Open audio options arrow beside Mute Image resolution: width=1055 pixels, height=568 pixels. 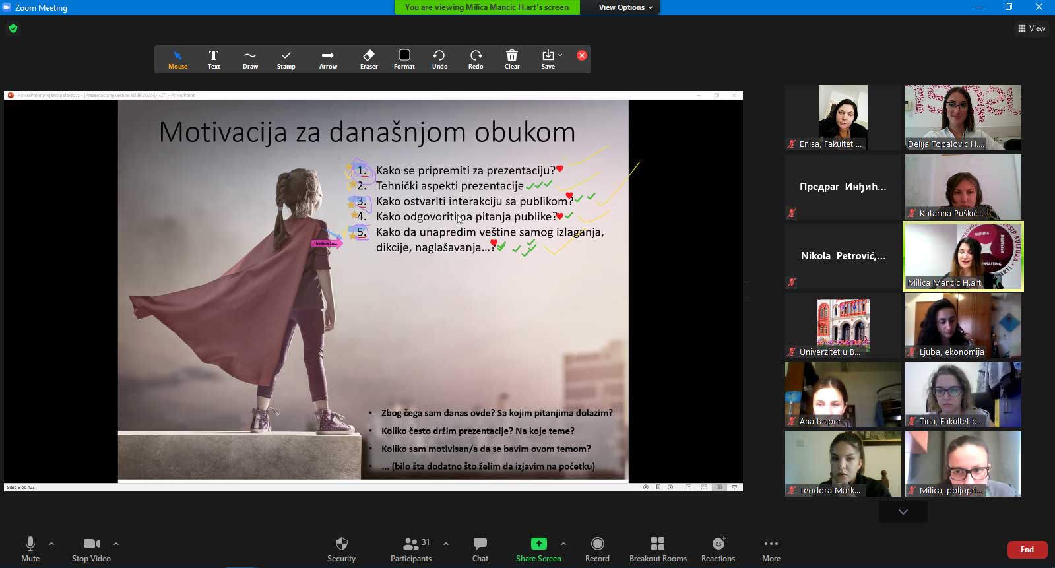coord(51,544)
